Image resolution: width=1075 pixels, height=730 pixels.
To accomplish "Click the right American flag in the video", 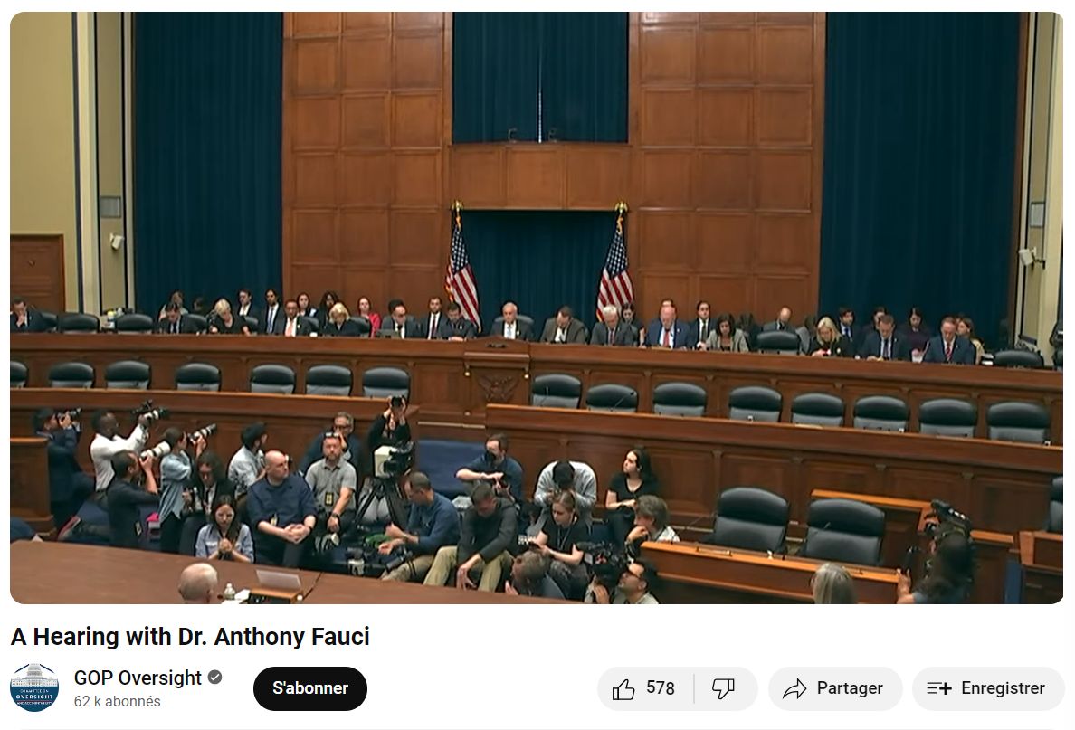I will pos(615,264).
